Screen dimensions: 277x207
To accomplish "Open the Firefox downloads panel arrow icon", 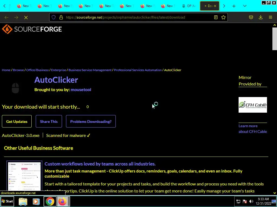I will (260, 17).
